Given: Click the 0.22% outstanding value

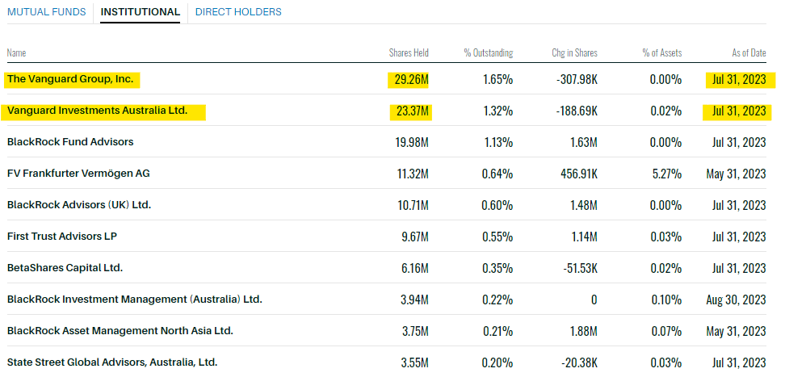Looking at the screenshot, I should 497,300.
